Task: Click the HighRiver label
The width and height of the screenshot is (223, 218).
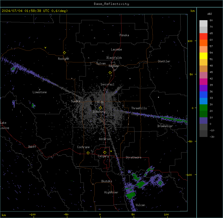Action: click(111, 192)
